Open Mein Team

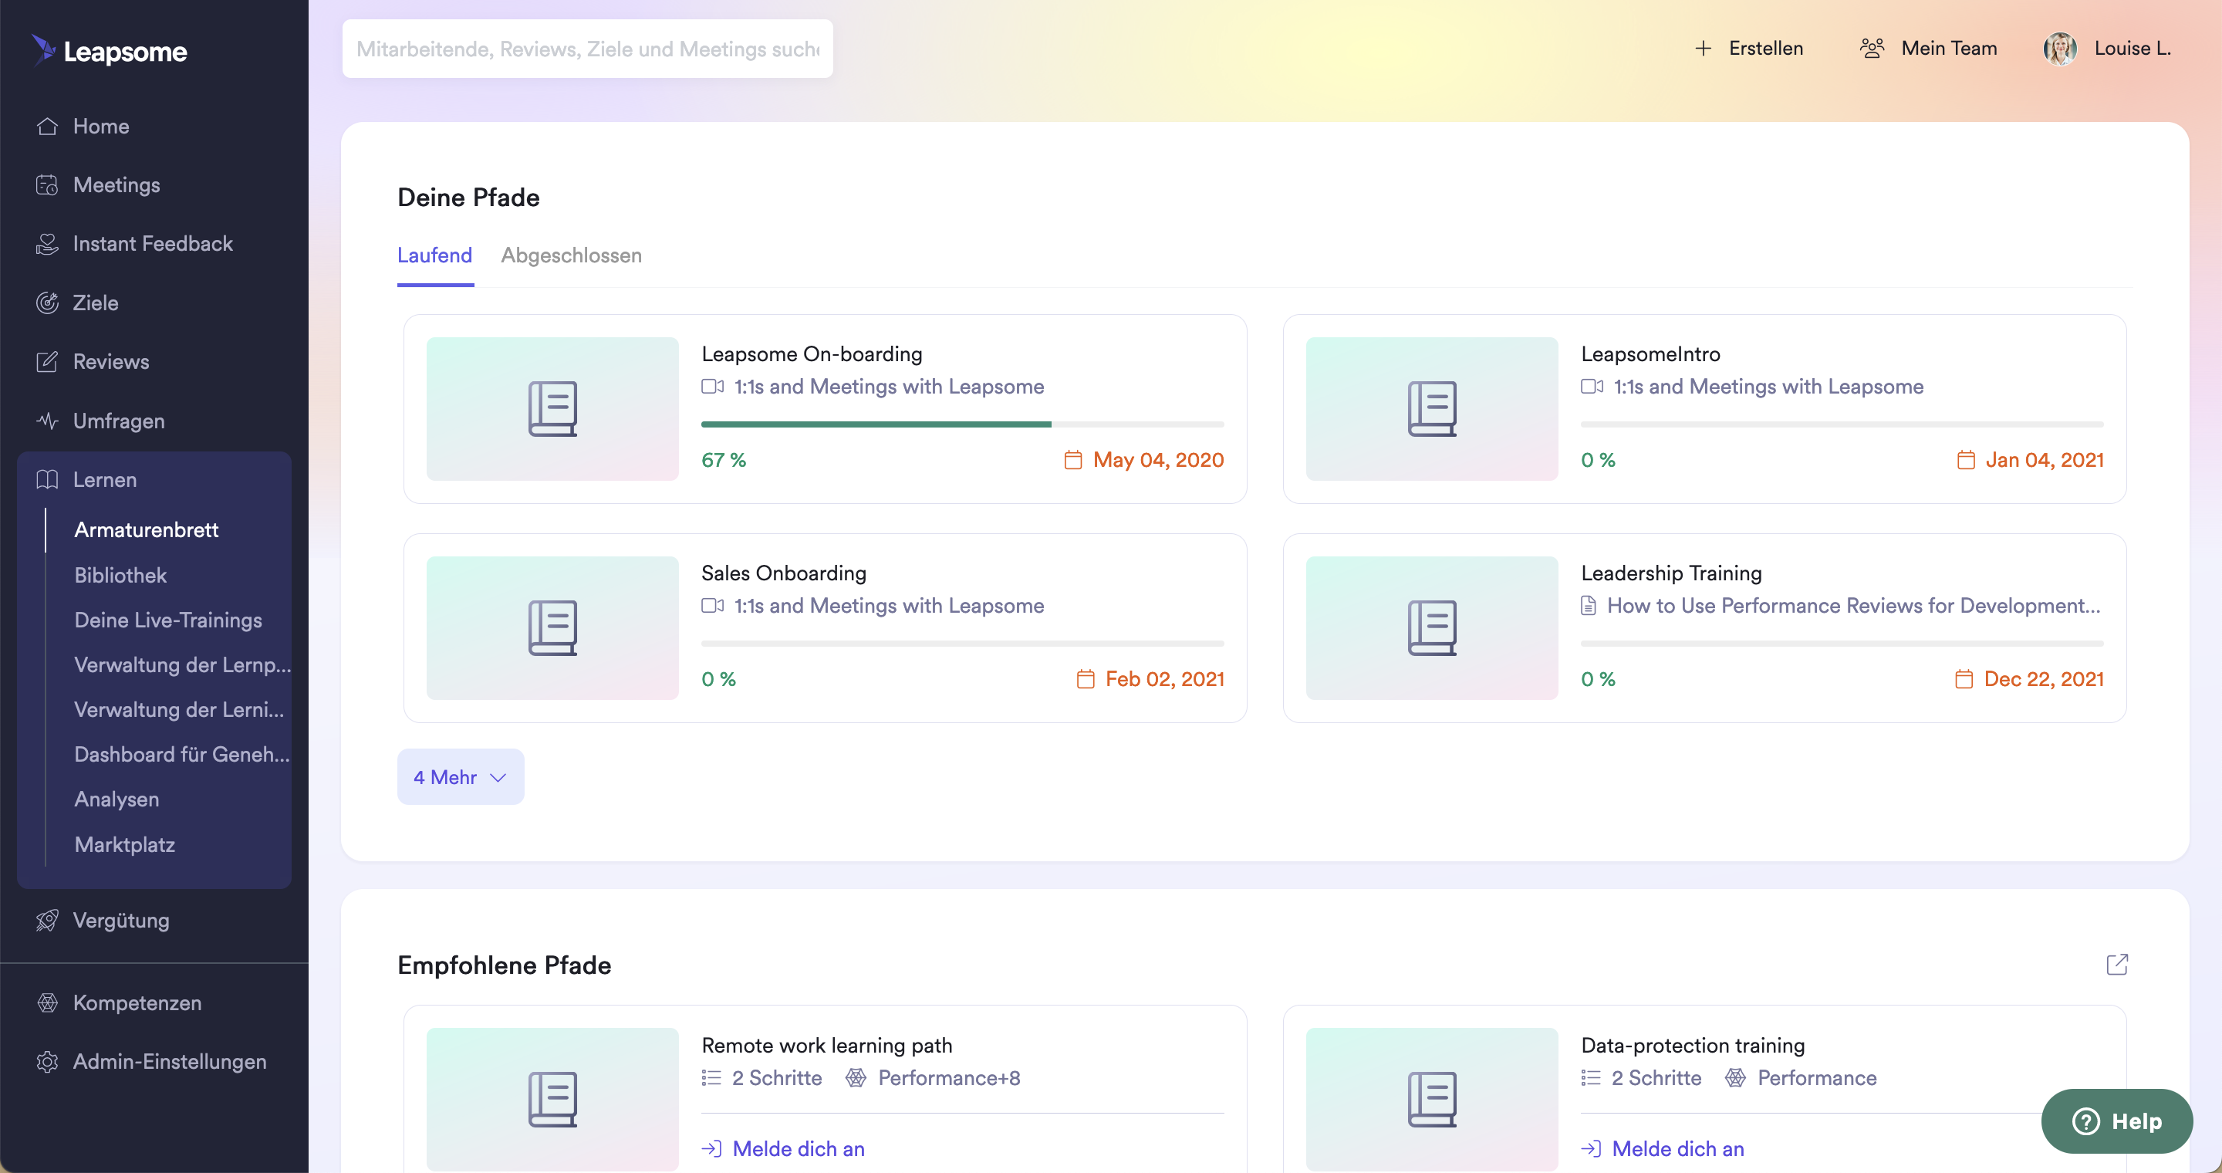click(1929, 49)
